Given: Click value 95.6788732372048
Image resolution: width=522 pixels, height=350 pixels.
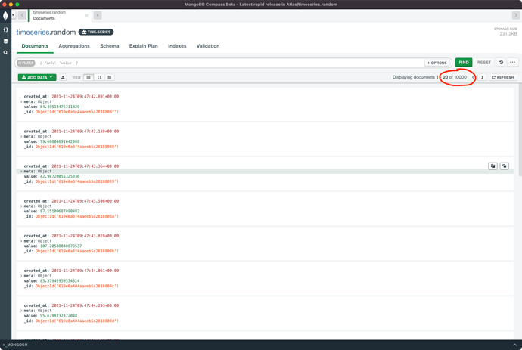Looking at the screenshot, I should tap(58, 316).
